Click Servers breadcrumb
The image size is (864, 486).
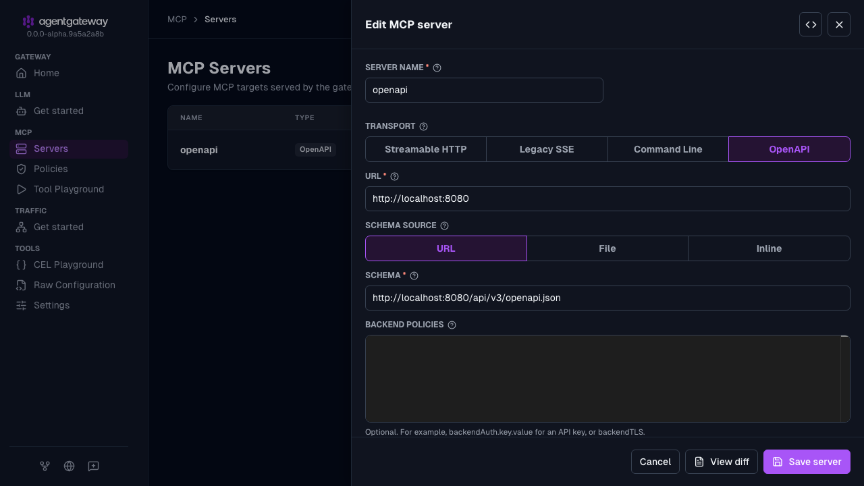click(x=221, y=20)
